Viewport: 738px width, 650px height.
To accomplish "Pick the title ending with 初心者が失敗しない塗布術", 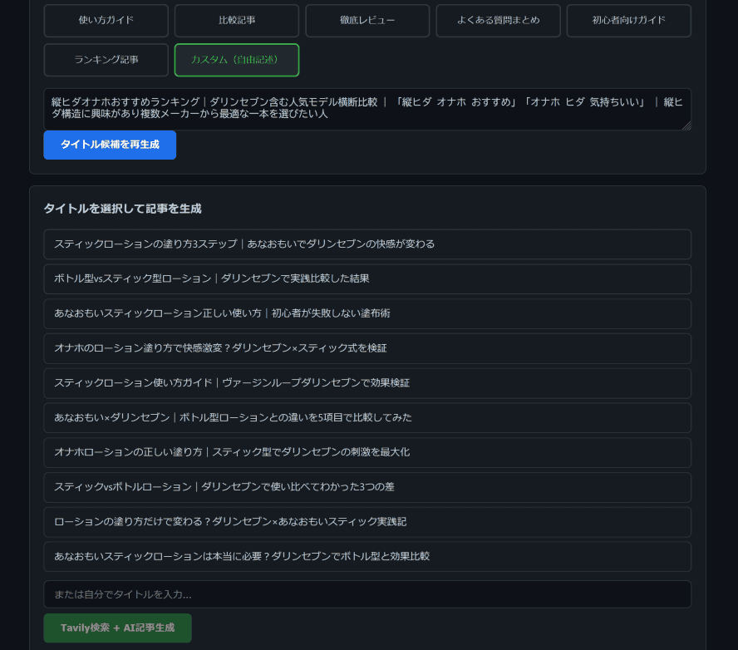I will coord(367,314).
